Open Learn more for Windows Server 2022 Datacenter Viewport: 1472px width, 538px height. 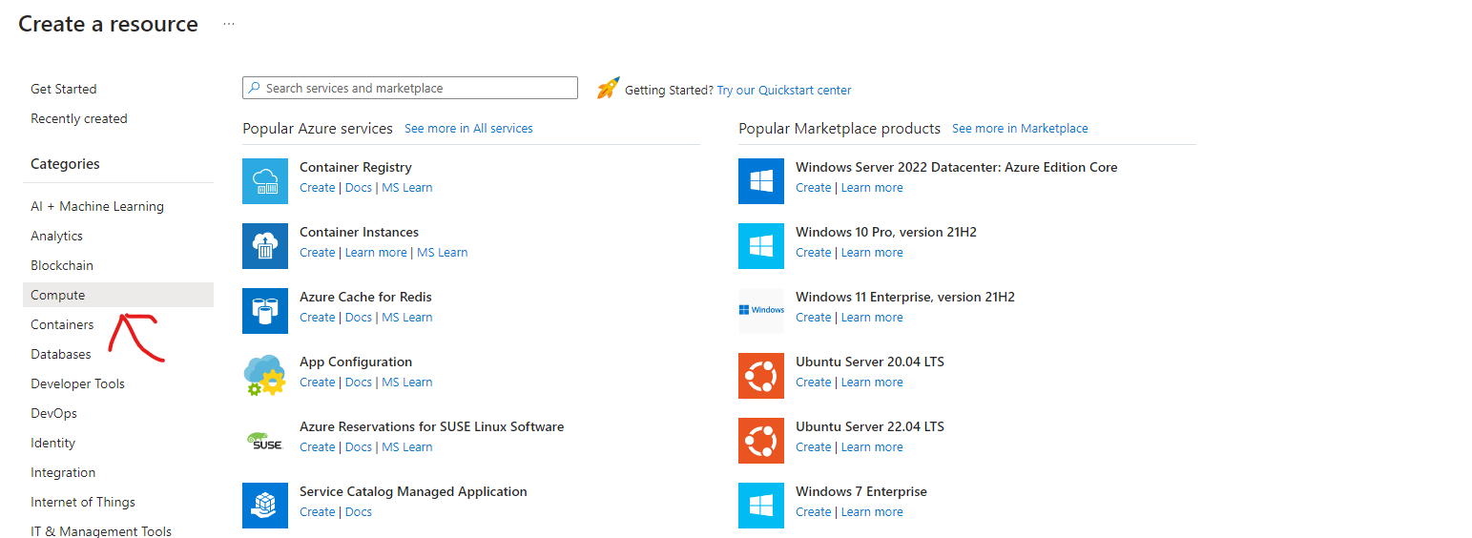pos(872,188)
